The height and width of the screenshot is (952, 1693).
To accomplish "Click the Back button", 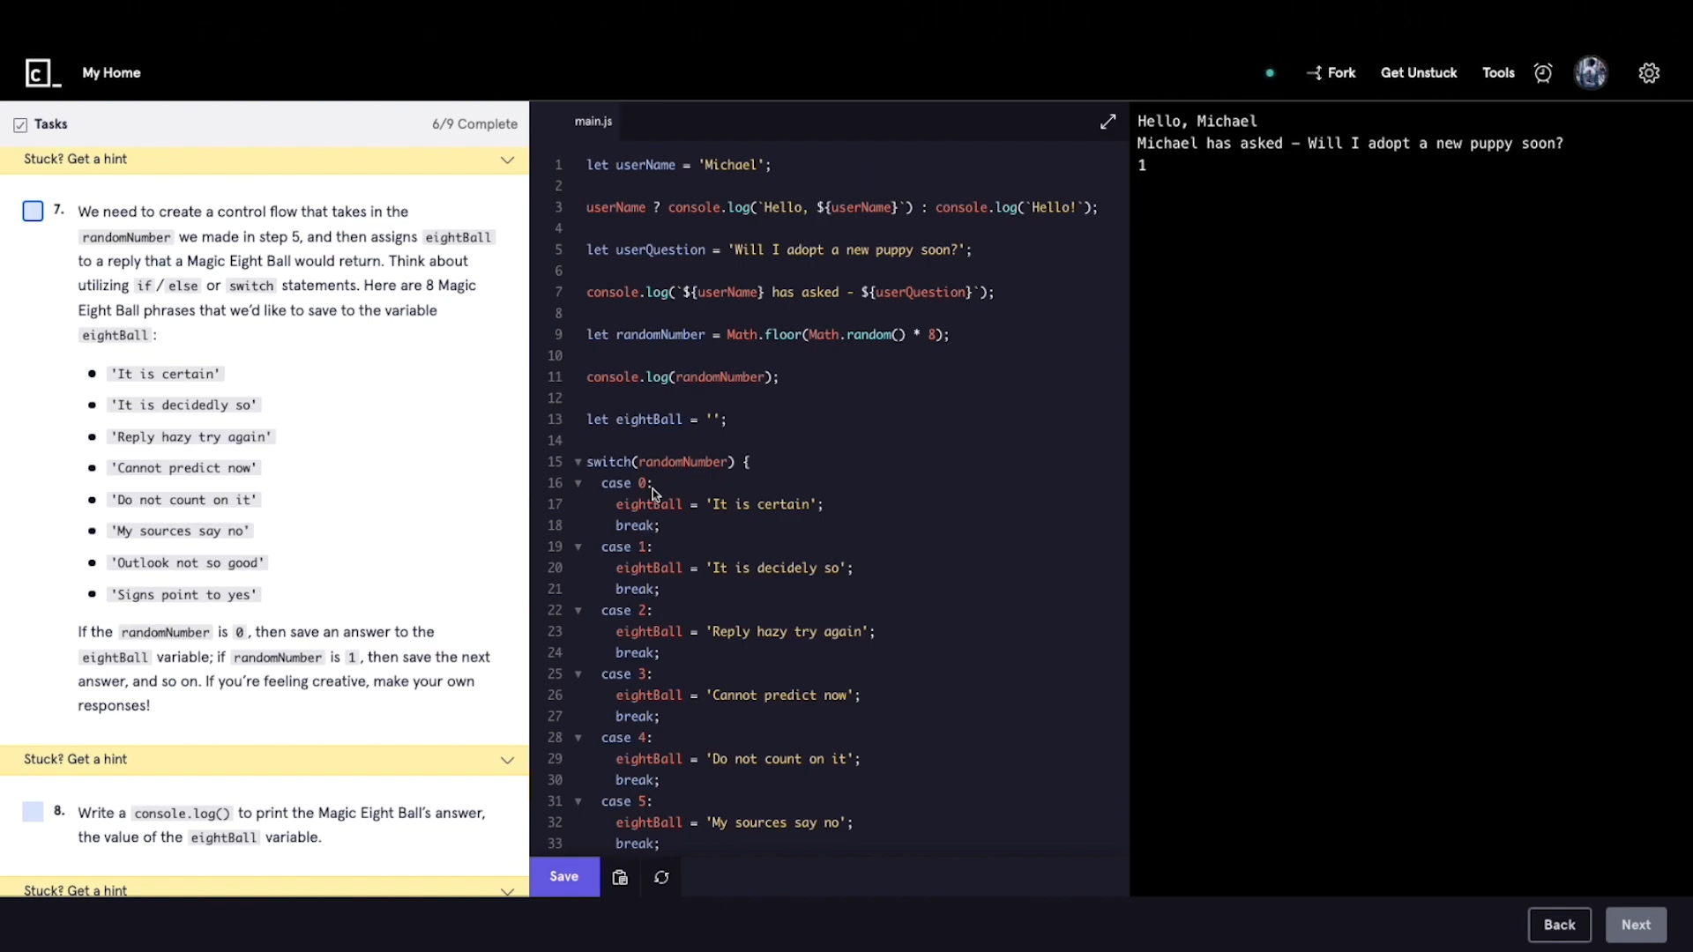I will (x=1558, y=925).
